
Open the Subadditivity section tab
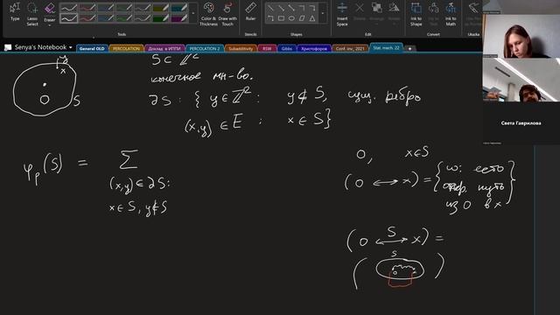[241, 49]
